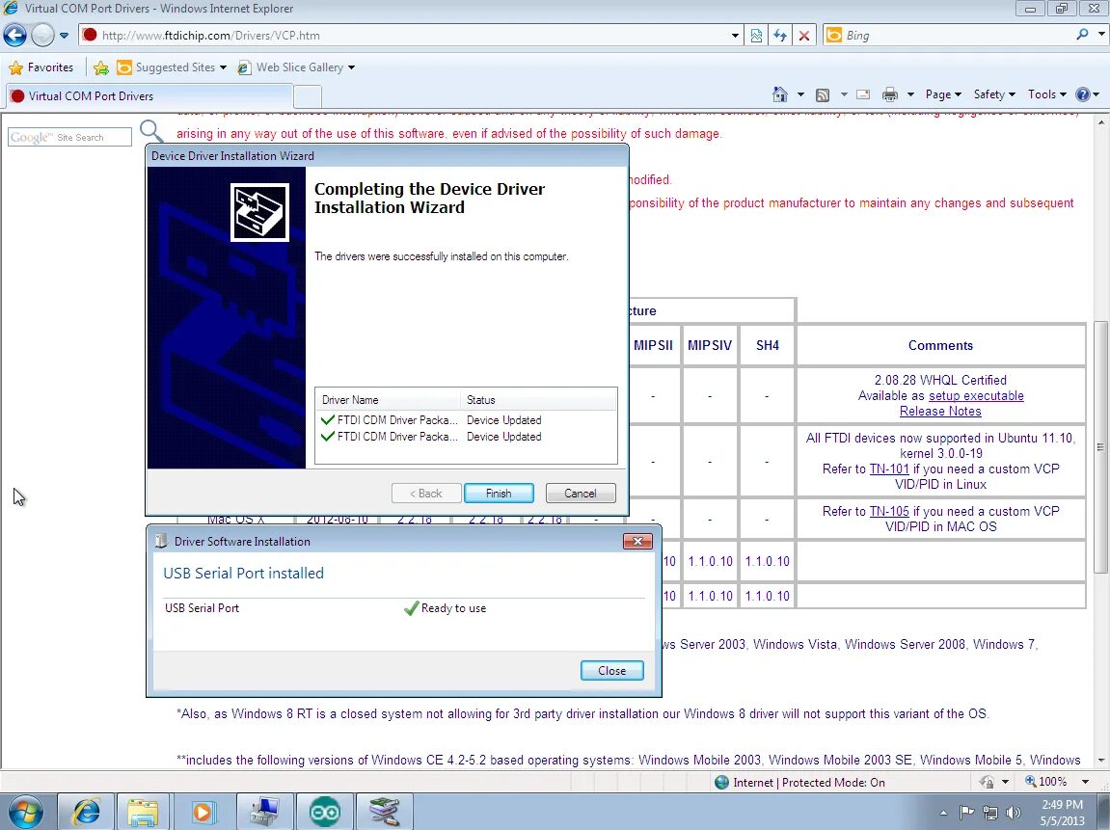
Task: Click the volume speaker tray icon
Action: [x=1014, y=813]
